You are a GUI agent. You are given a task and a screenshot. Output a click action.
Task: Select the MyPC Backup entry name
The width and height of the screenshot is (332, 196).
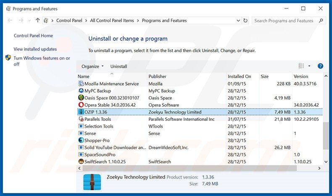(x=97, y=91)
